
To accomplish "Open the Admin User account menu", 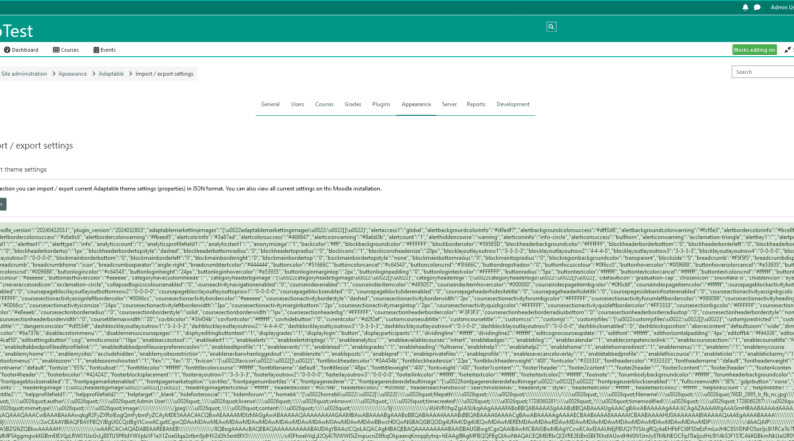I will coord(782,7).
